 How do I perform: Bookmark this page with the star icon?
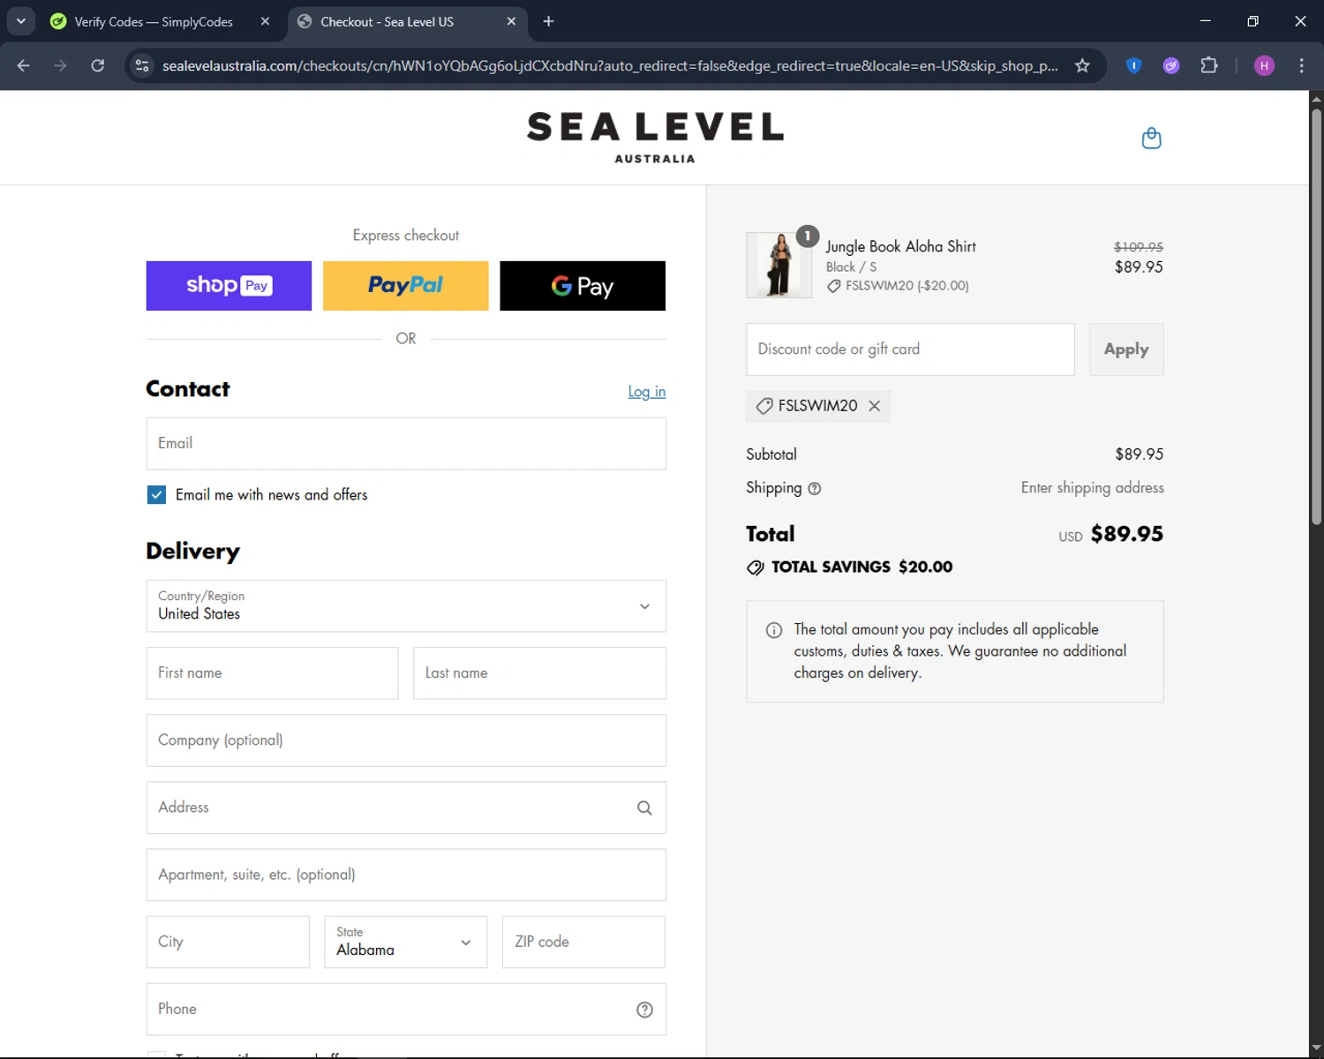coord(1082,65)
